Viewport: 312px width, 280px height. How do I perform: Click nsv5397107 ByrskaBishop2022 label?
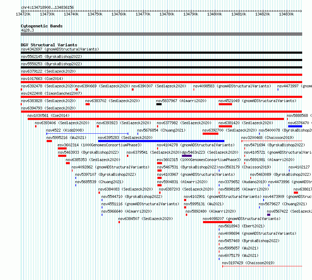click(x=106, y=174)
